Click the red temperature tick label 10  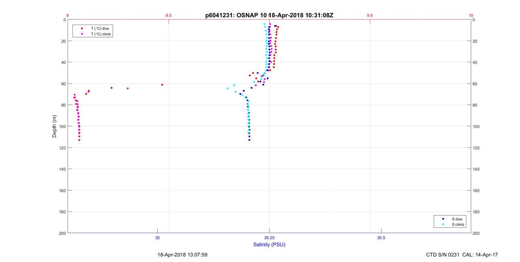click(x=471, y=15)
